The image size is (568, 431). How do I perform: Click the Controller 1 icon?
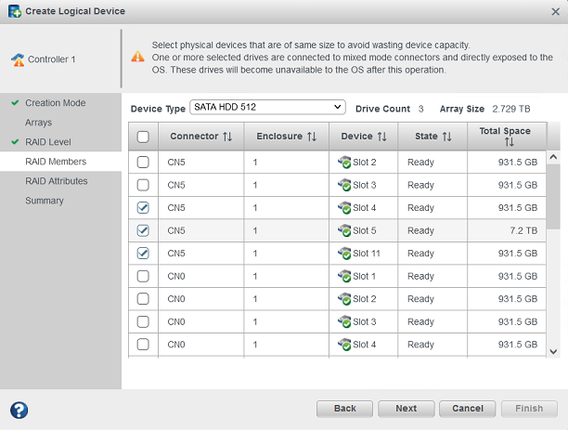18,60
